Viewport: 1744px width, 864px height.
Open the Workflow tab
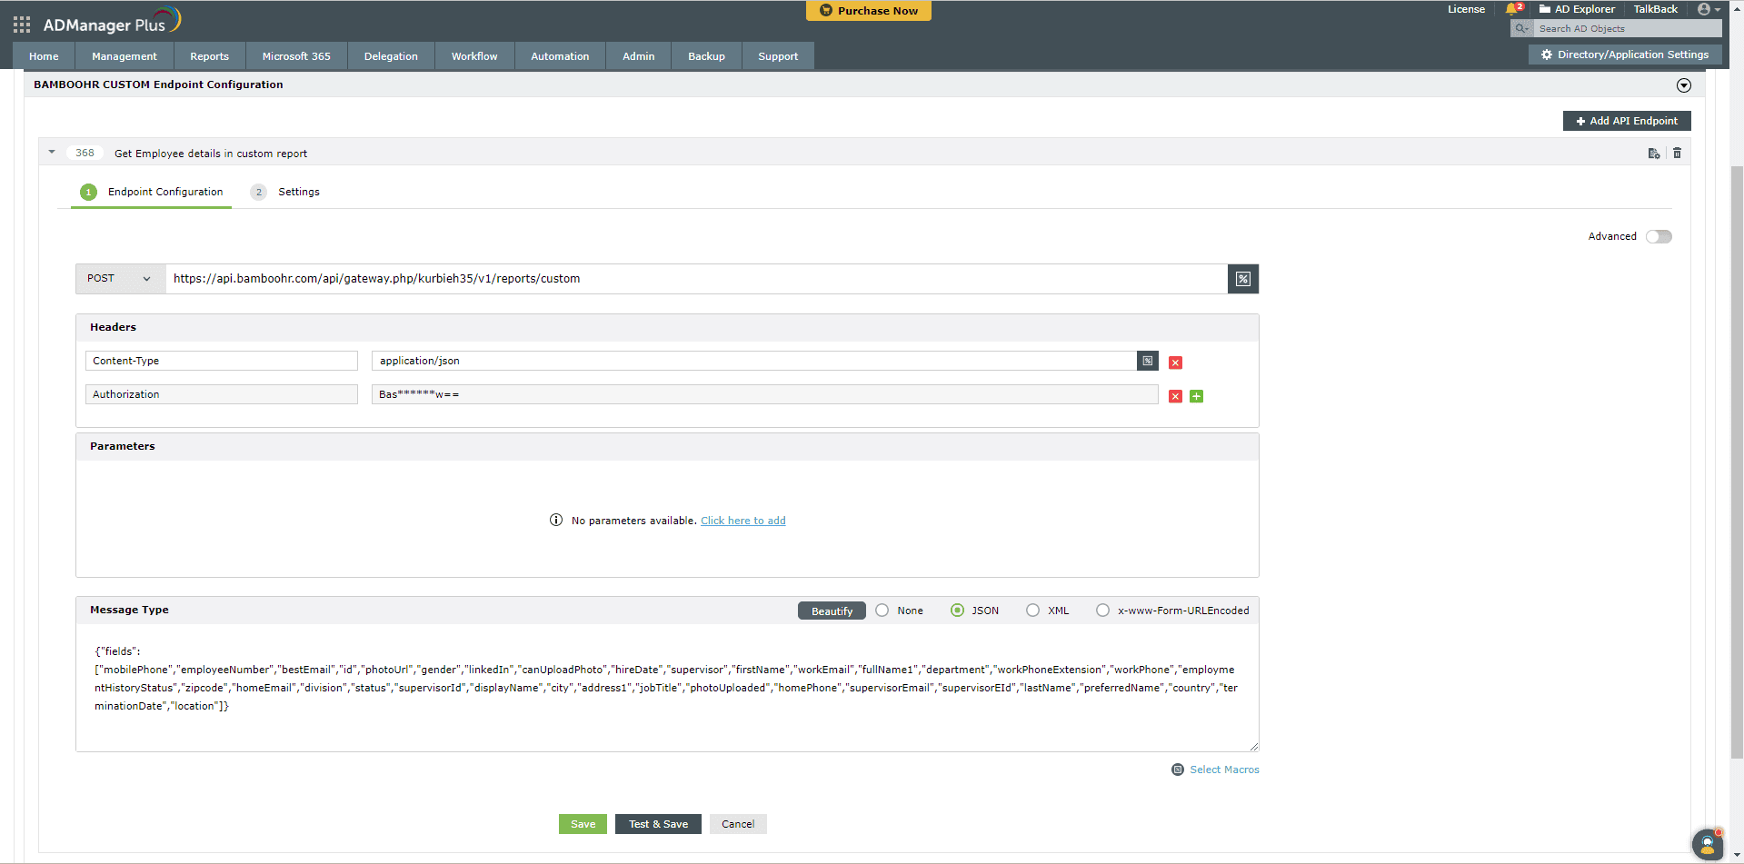pyautogui.click(x=474, y=56)
